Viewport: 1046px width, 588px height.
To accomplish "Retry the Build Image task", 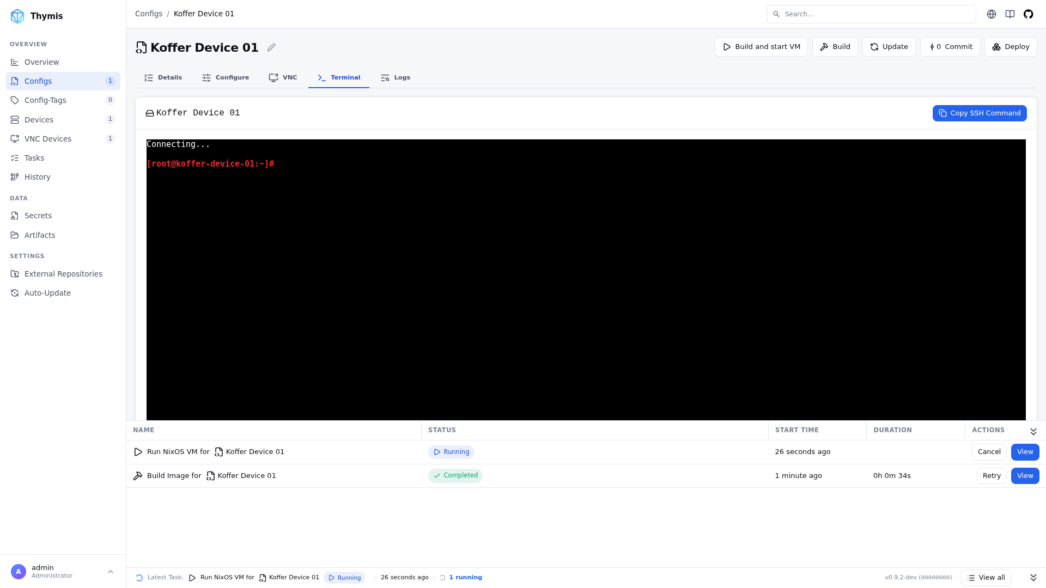I will tap(992, 476).
